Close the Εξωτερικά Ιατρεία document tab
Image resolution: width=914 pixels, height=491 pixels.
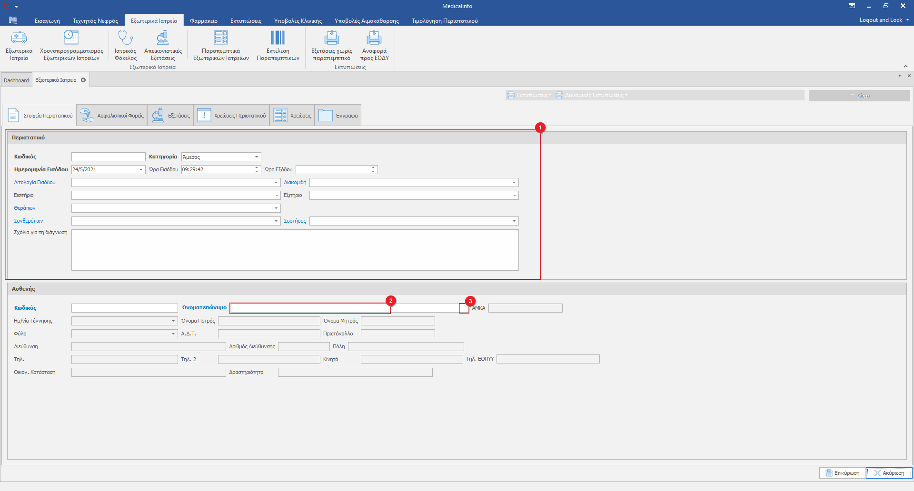(x=83, y=80)
